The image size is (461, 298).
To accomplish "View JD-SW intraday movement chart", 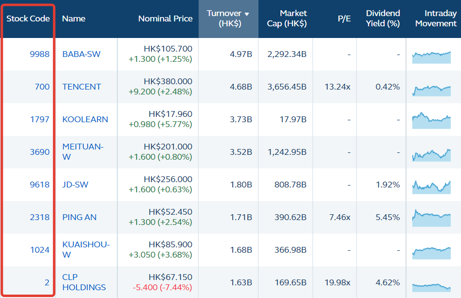I will [x=431, y=186].
